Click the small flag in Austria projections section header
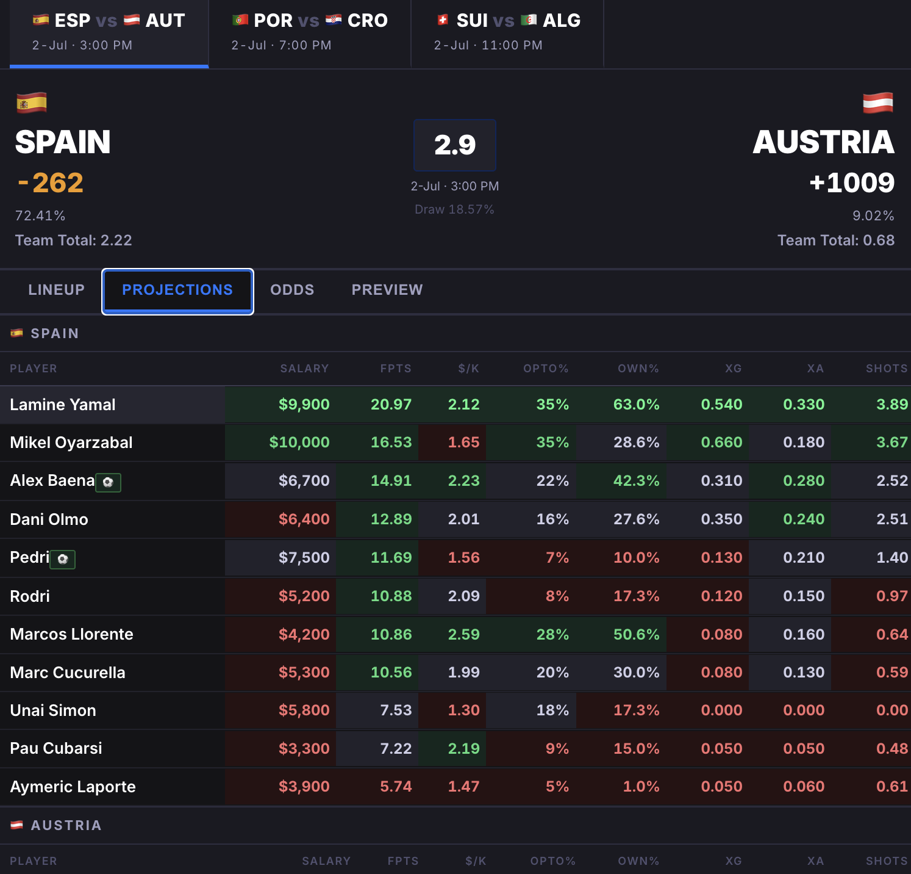Viewport: 911px width, 874px height. click(x=17, y=825)
